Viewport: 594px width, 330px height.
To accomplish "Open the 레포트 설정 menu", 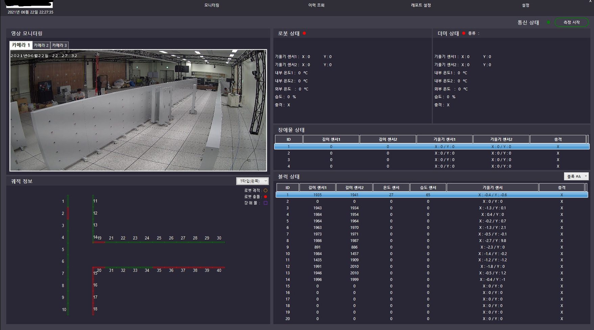I will click(x=421, y=5).
